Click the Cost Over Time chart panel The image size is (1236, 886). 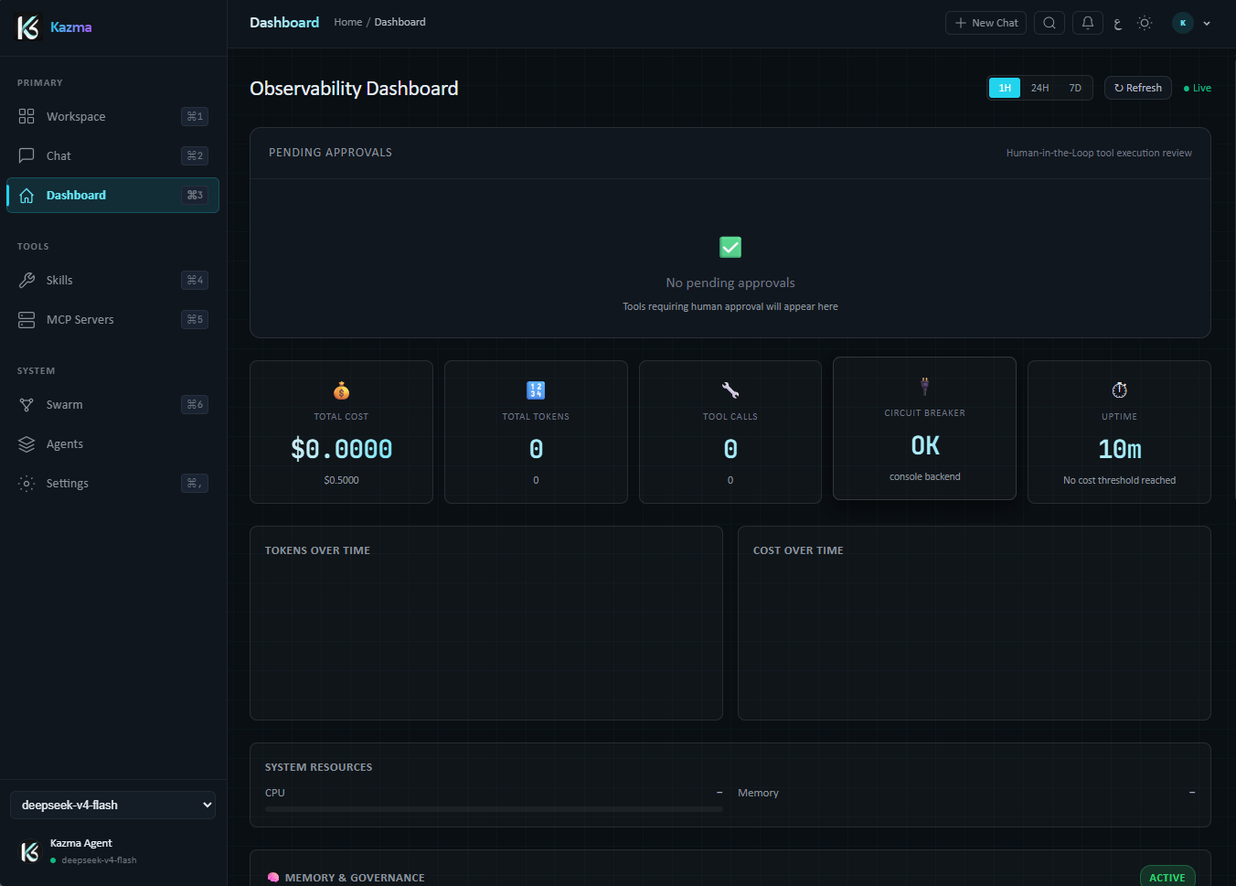(975, 623)
